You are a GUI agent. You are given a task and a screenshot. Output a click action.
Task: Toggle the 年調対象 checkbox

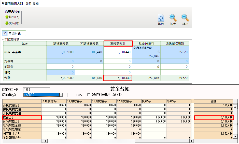(x=5, y=33)
